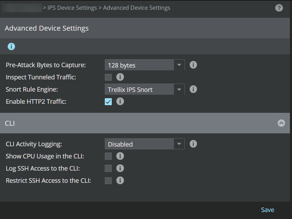Open the Pre-Attack Bytes to Capture dropdown
Viewport: 292px width, 219px height.
[145, 65]
